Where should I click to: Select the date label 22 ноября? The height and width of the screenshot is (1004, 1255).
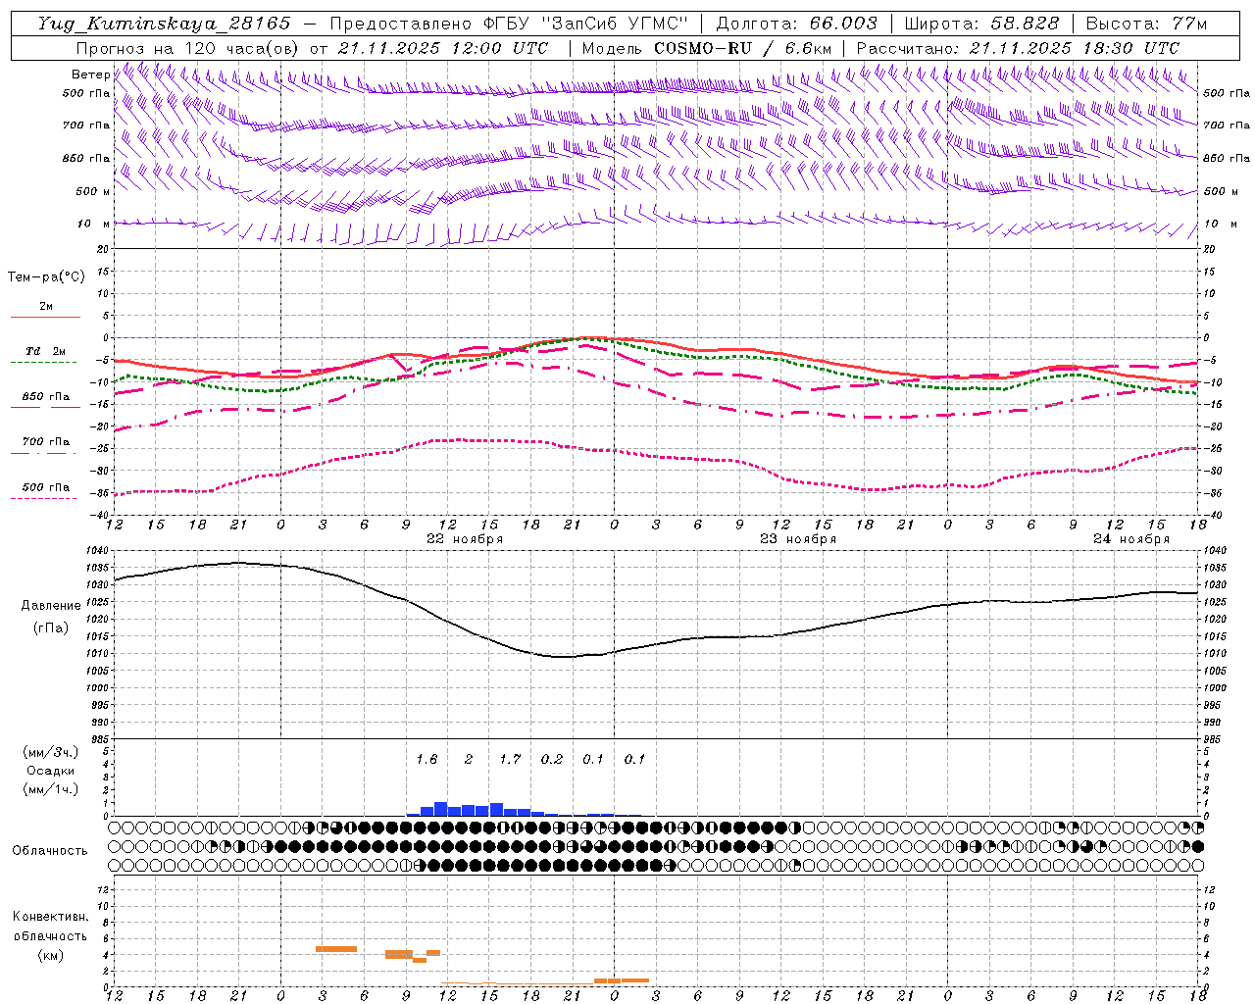[x=465, y=539]
